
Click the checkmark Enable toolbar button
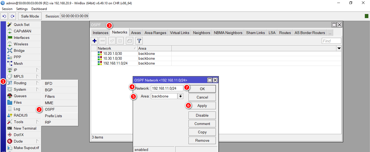coord(112,41)
